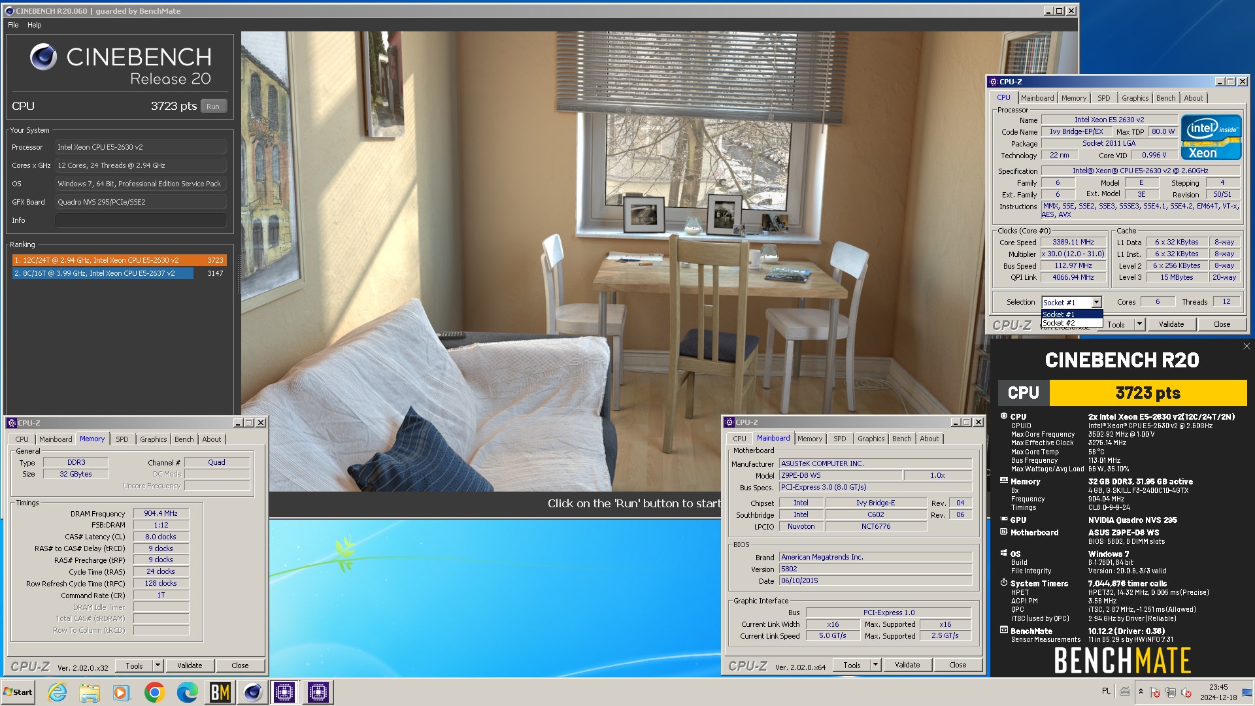
Task: Choose Socket #2 from the dropdown list
Action: (x=1072, y=323)
